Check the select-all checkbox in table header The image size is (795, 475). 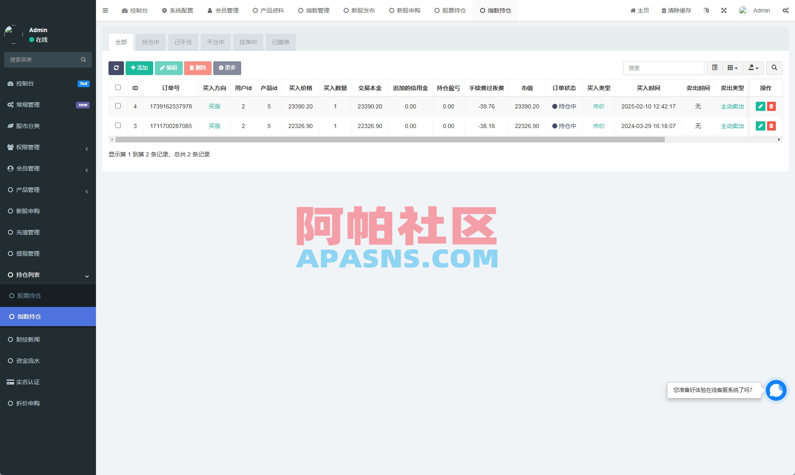118,88
